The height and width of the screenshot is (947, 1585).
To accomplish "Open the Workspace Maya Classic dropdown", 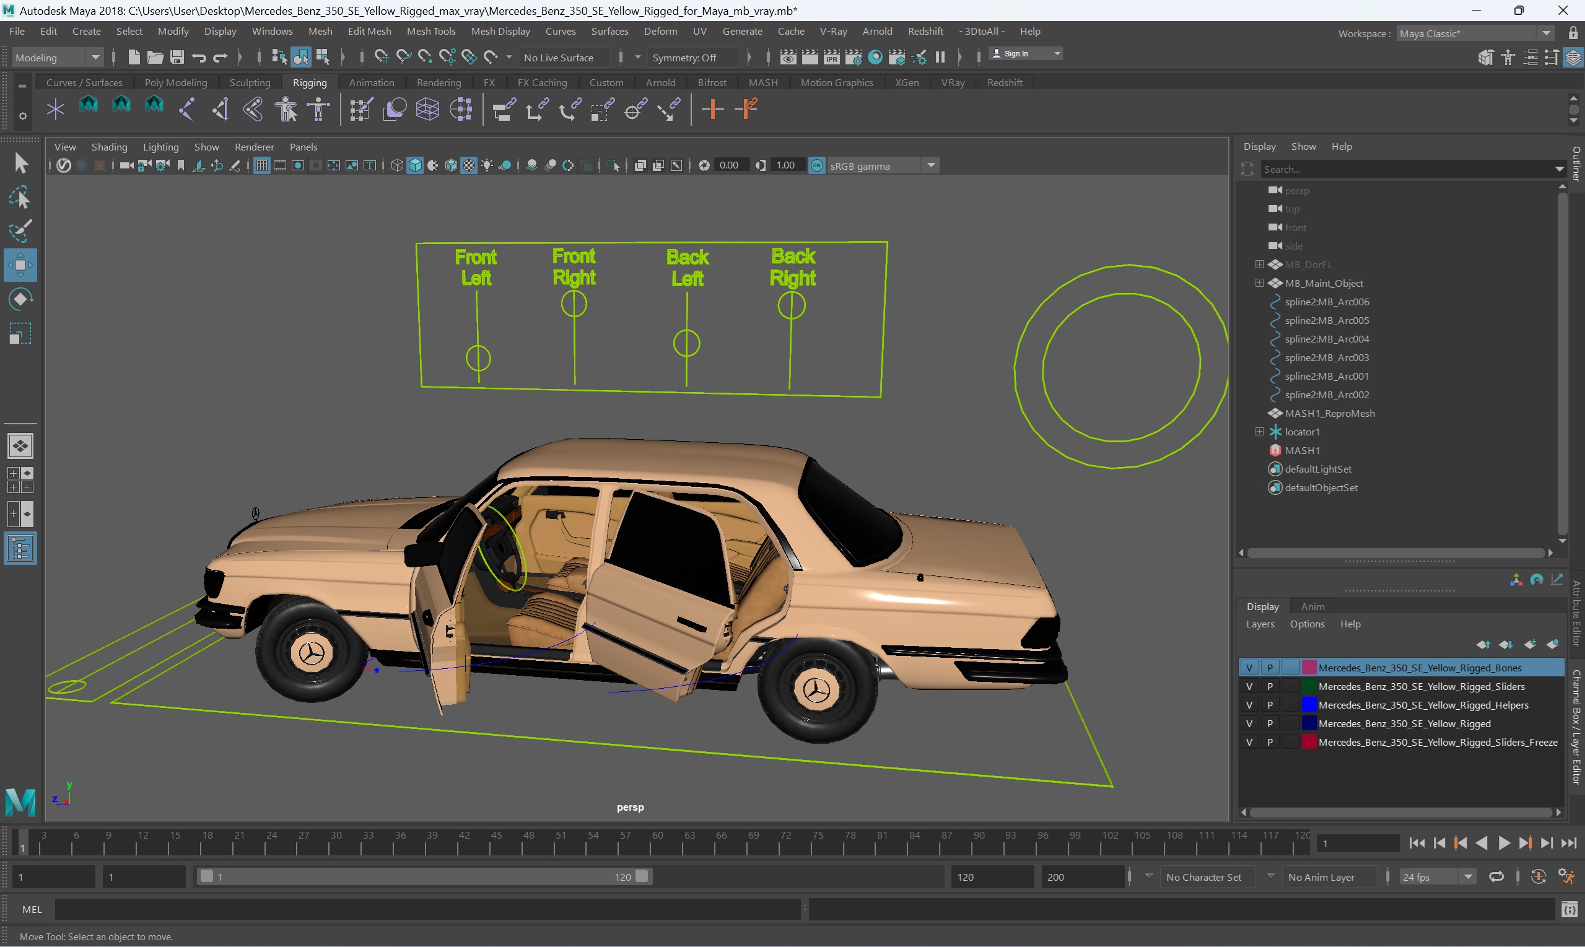I will 1475,33.
